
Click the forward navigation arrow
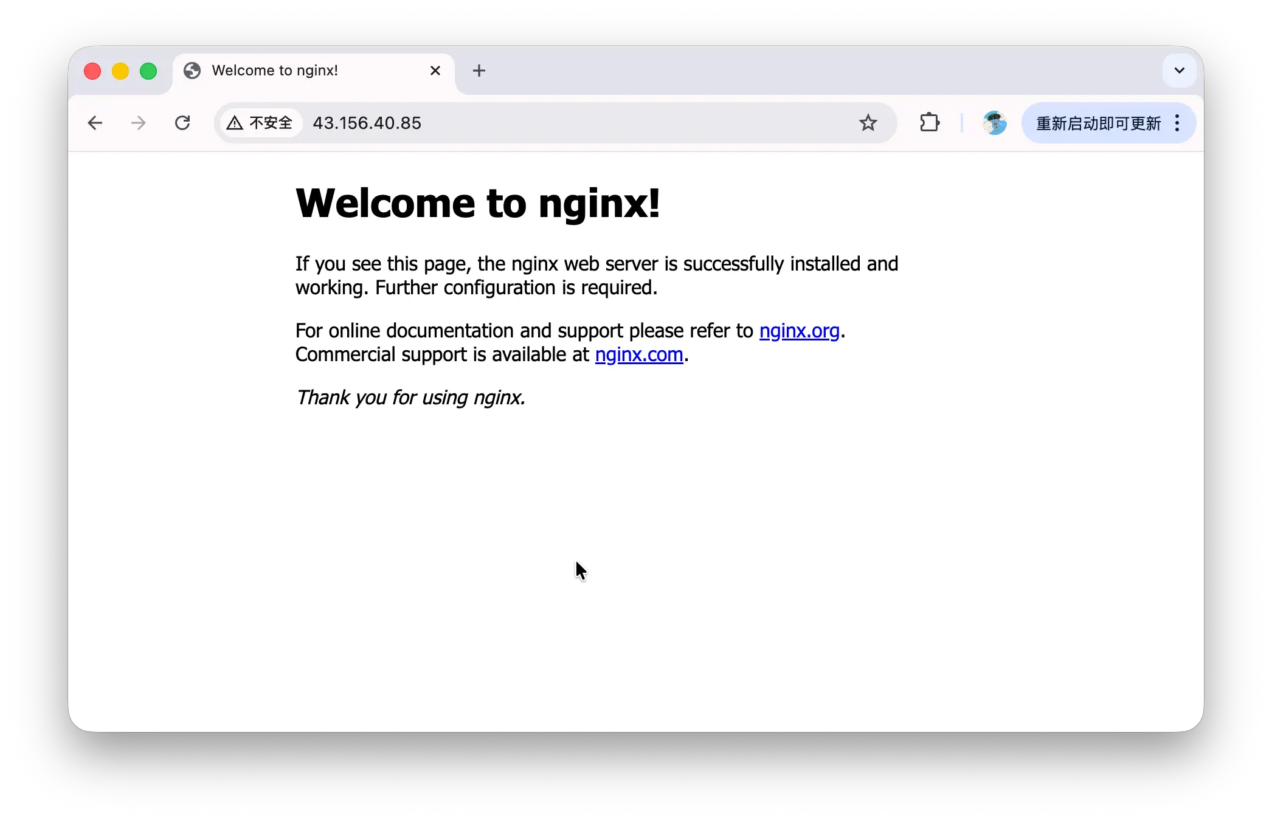coord(139,123)
